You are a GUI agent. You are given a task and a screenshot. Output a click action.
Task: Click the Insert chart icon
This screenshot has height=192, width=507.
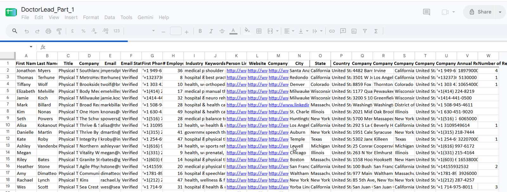[354, 31]
